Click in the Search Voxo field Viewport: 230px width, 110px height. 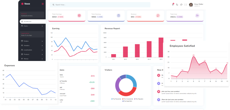pos(100,5)
